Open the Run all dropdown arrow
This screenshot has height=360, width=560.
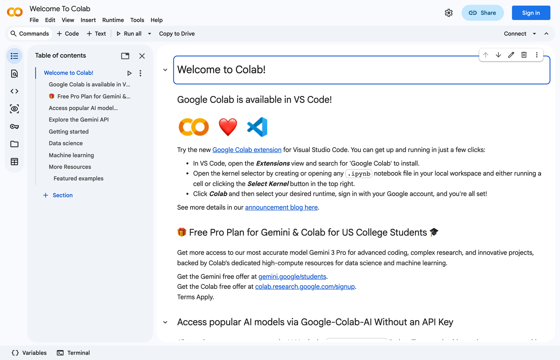click(x=149, y=34)
